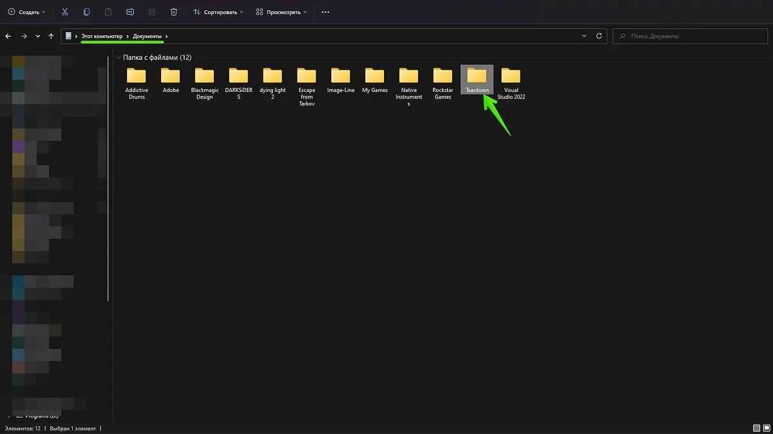773x434 pixels.
Task: Go back with the left arrow
Action: click(x=8, y=36)
